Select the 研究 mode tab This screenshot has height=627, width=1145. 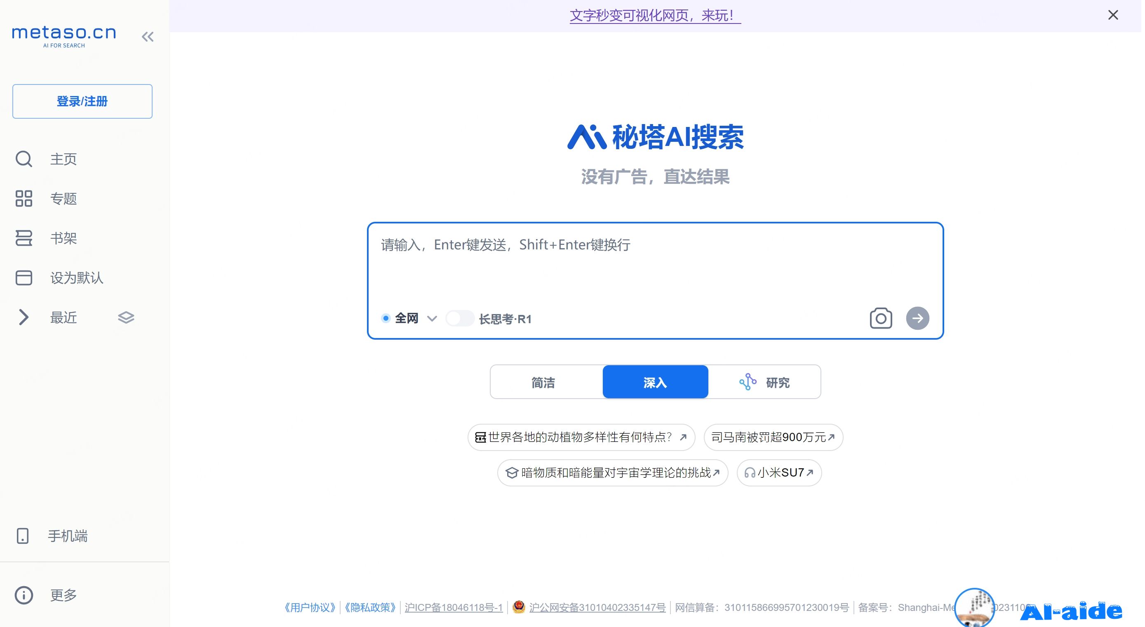(x=764, y=382)
